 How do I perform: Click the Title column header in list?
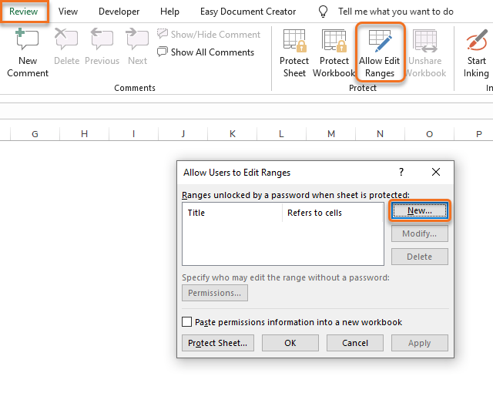coord(196,213)
